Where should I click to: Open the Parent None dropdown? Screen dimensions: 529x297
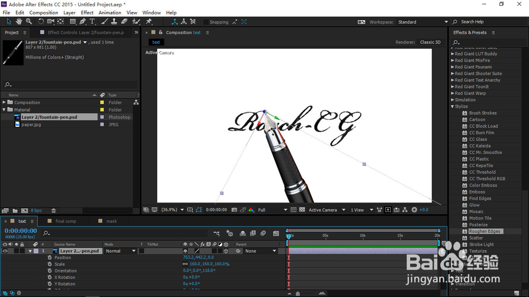pyautogui.click(x=260, y=251)
